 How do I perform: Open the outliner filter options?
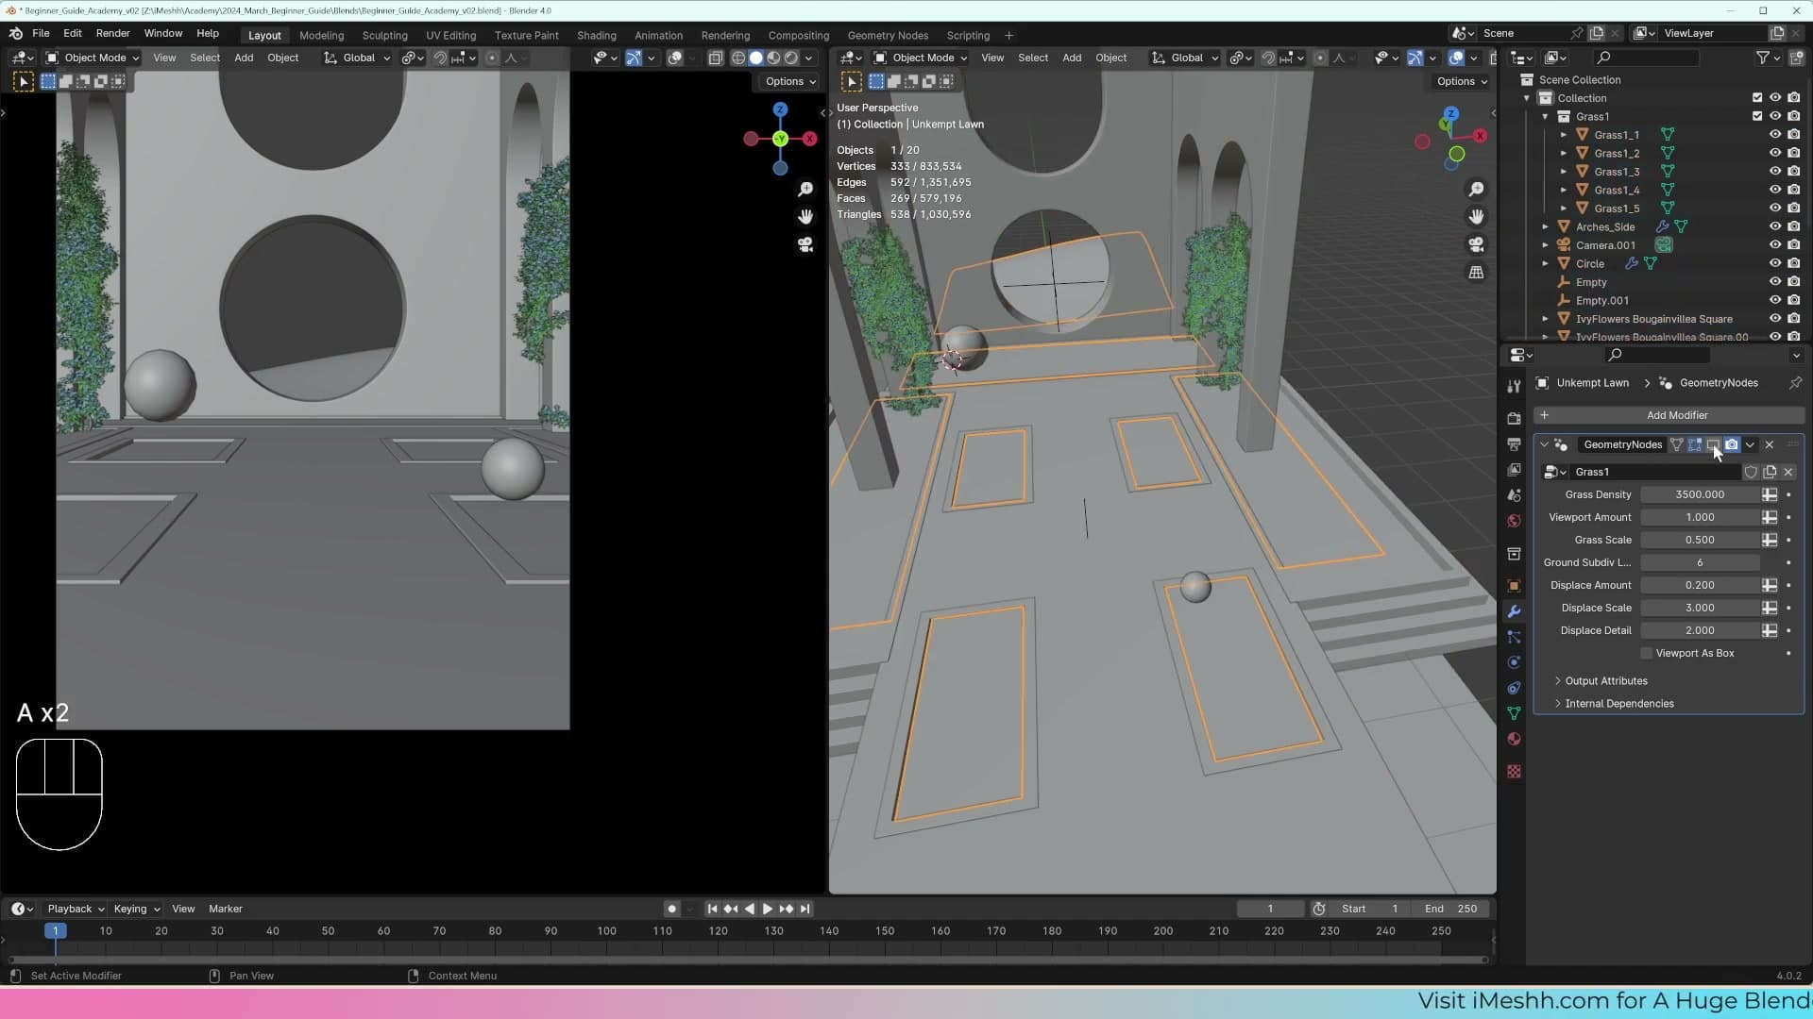click(x=1768, y=58)
